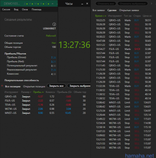Select the 11:25:30 QRVO~US BUY trade
Image resolution: width=156 pixels, height=158 pixels.
pyautogui.click(x=124, y=70)
